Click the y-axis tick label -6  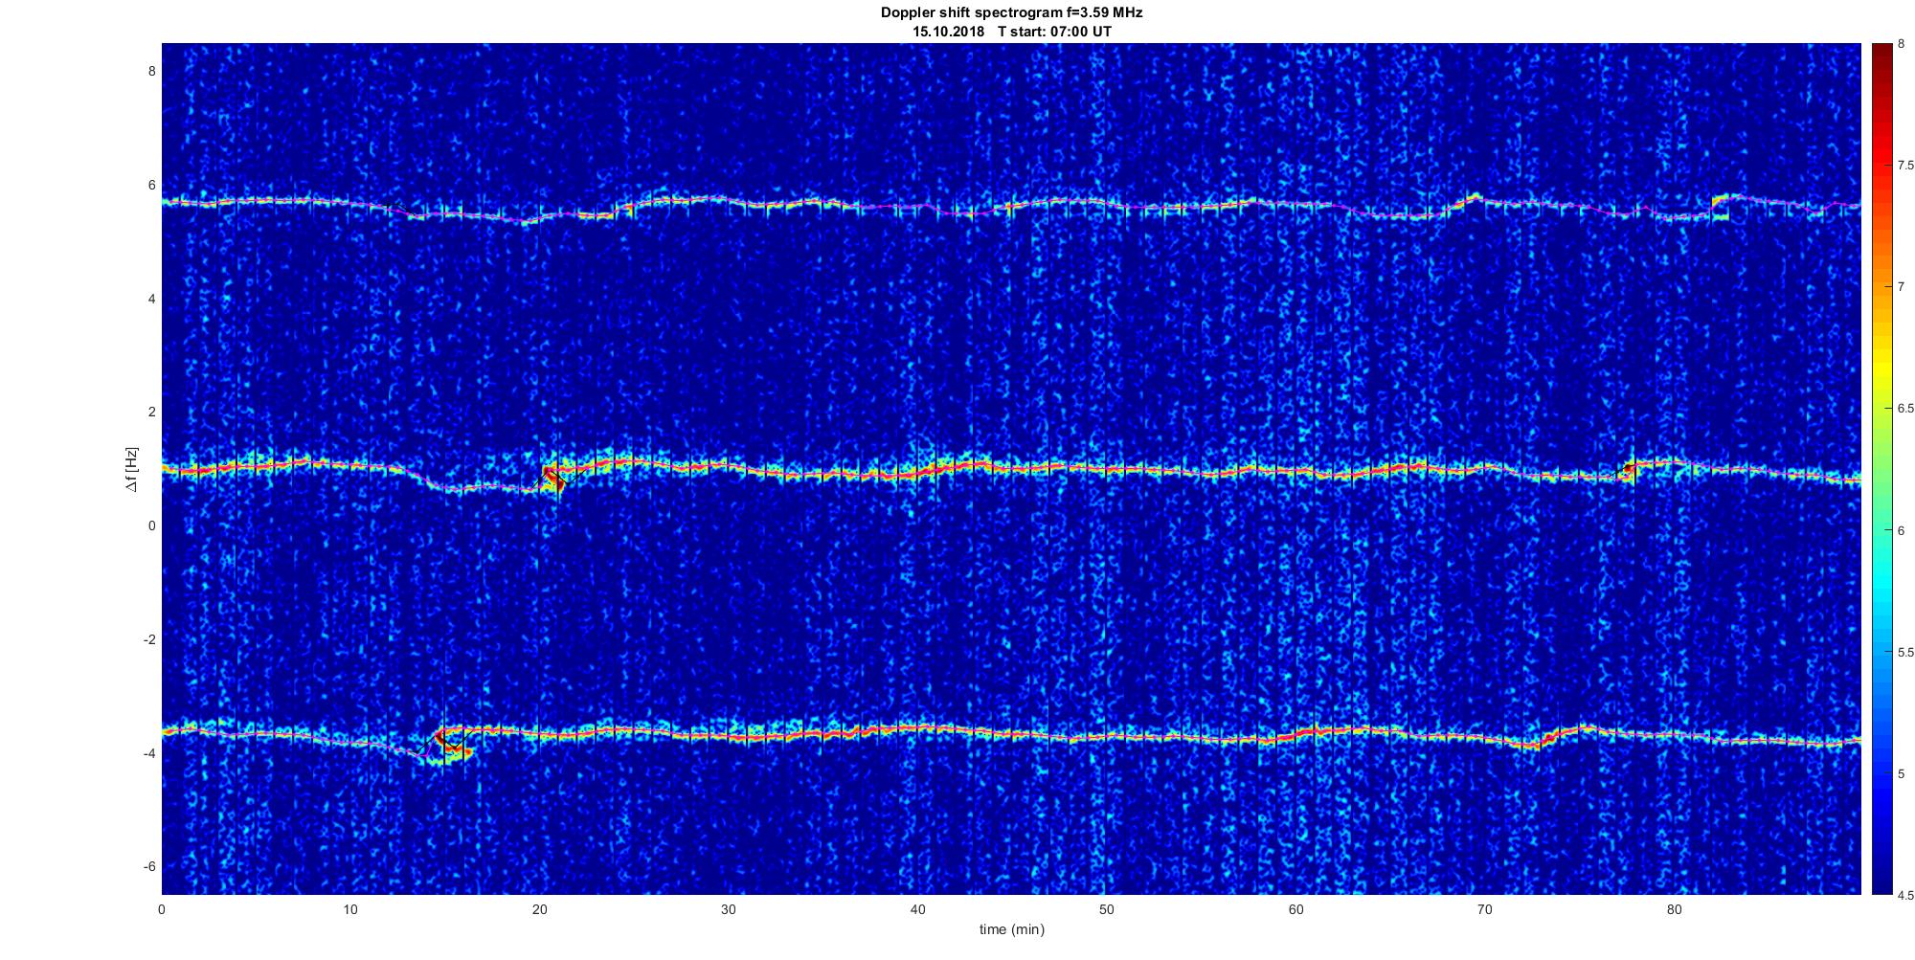pyautogui.click(x=149, y=866)
